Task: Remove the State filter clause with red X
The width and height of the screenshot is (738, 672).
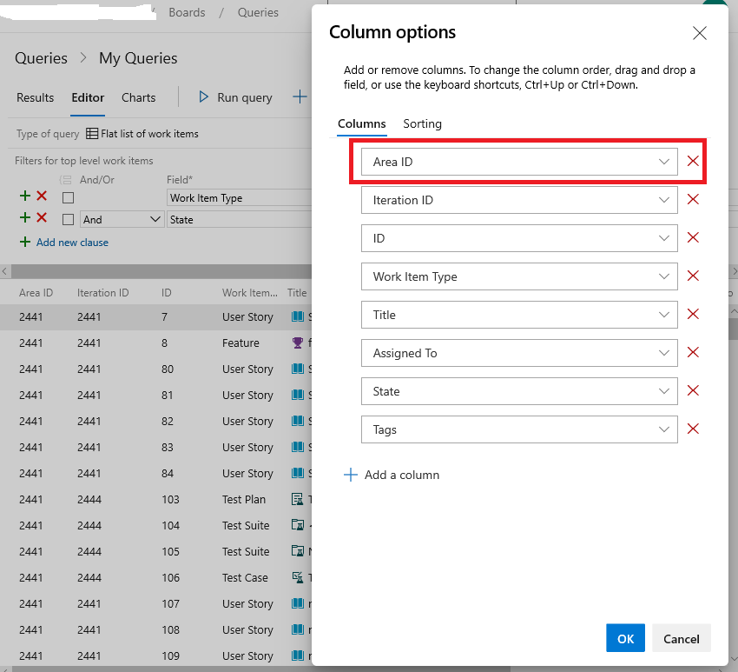Action: [42, 219]
